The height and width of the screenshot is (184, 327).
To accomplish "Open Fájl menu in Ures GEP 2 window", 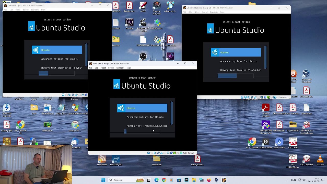I will [91, 68].
